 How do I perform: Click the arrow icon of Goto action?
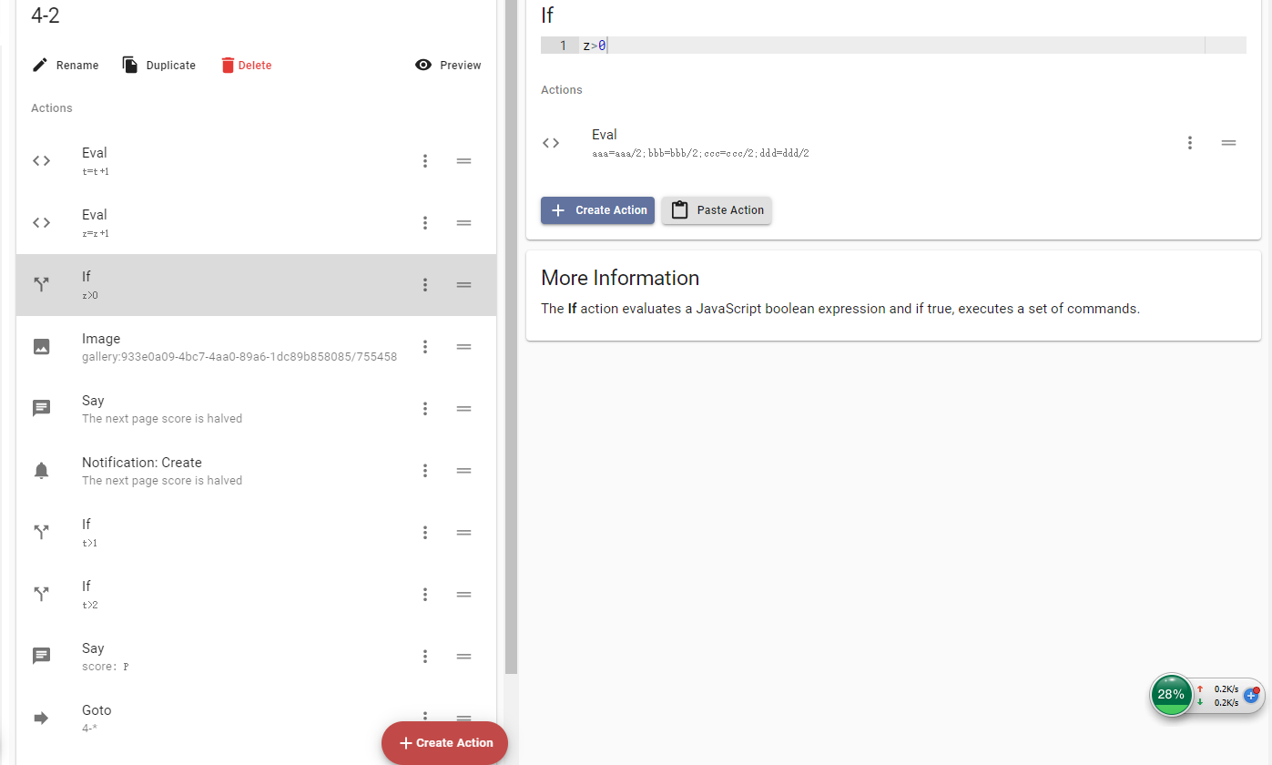click(41, 719)
